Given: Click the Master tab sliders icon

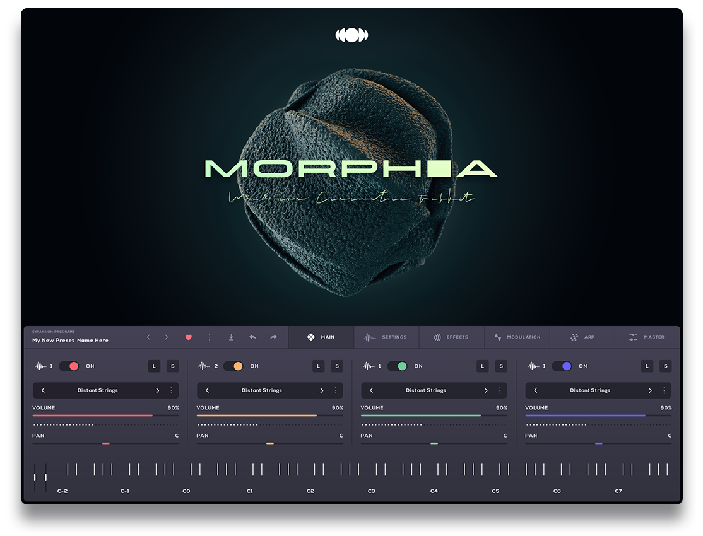Looking at the screenshot, I should (x=631, y=337).
